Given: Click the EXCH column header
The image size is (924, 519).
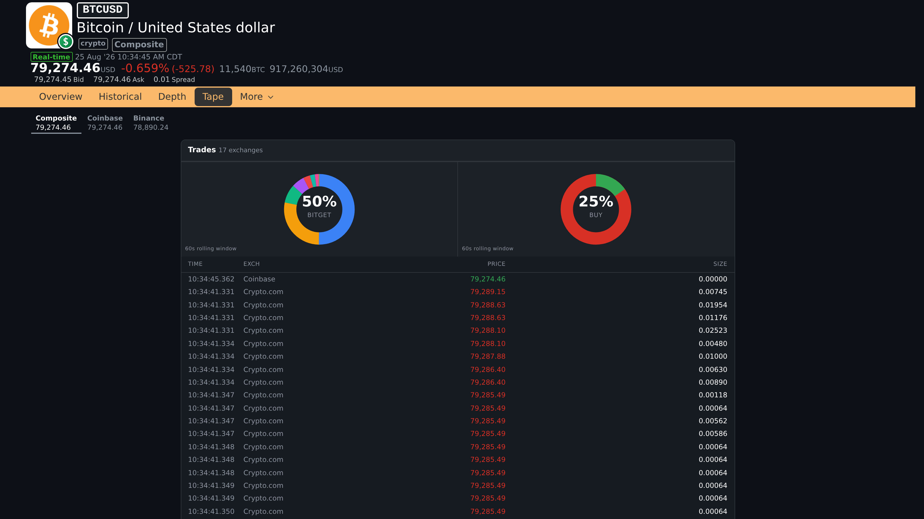Looking at the screenshot, I should pos(252,264).
